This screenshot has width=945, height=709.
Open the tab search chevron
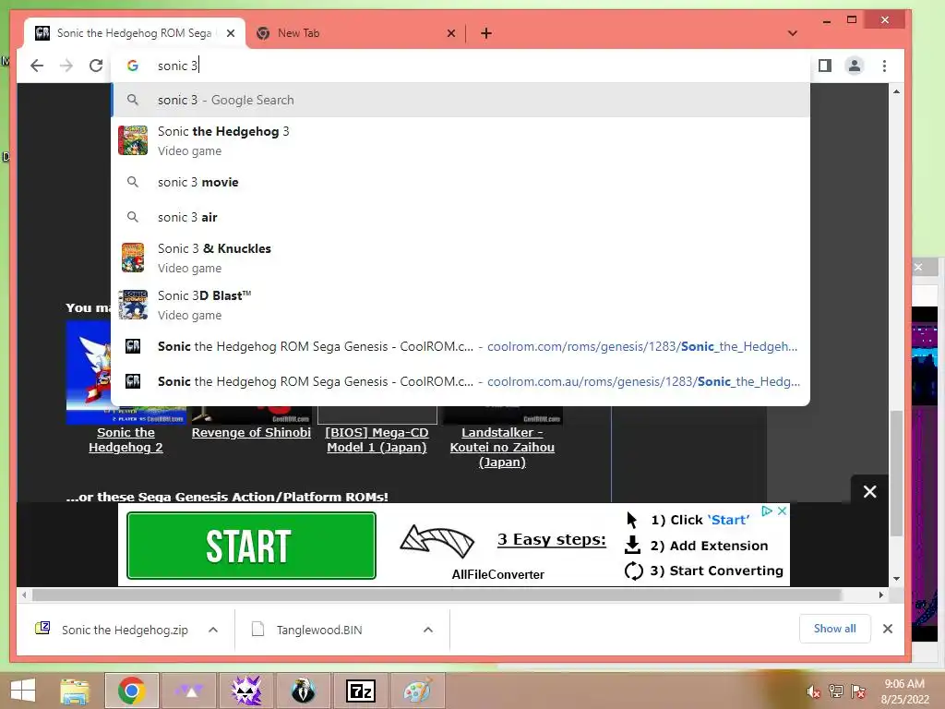[793, 33]
